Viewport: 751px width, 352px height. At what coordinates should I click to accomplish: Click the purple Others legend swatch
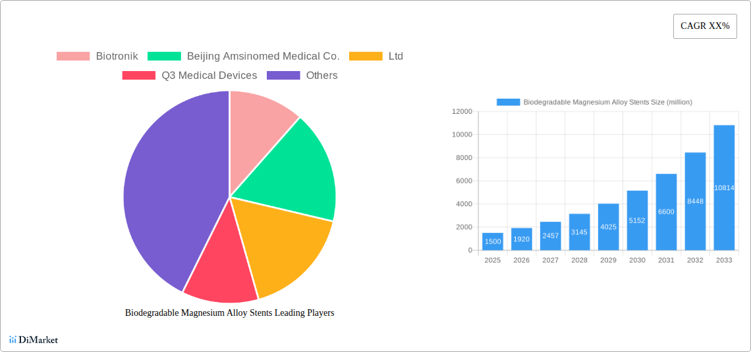(x=283, y=76)
